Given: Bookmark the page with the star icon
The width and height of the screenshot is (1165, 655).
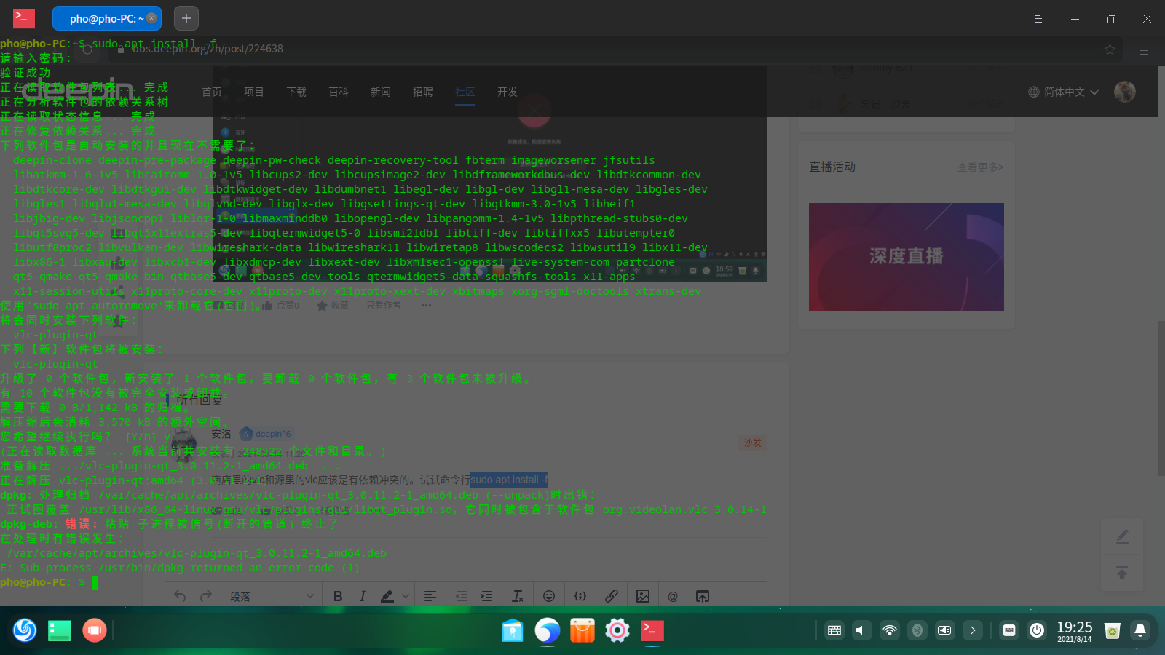Looking at the screenshot, I should (x=1110, y=49).
